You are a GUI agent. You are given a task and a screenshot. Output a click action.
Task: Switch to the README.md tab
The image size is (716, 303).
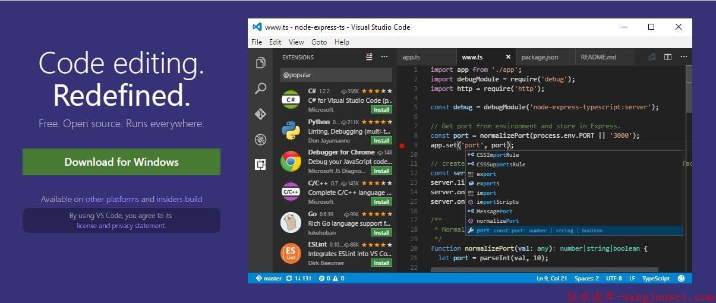pyautogui.click(x=604, y=57)
